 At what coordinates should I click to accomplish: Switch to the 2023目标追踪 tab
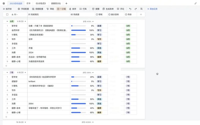coord(16,3)
